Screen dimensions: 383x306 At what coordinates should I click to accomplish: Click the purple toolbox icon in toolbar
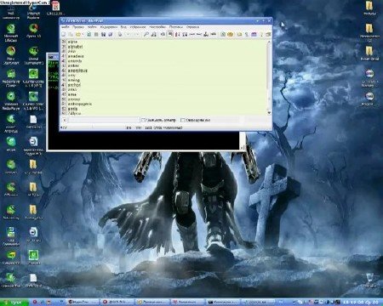coord(254,34)
